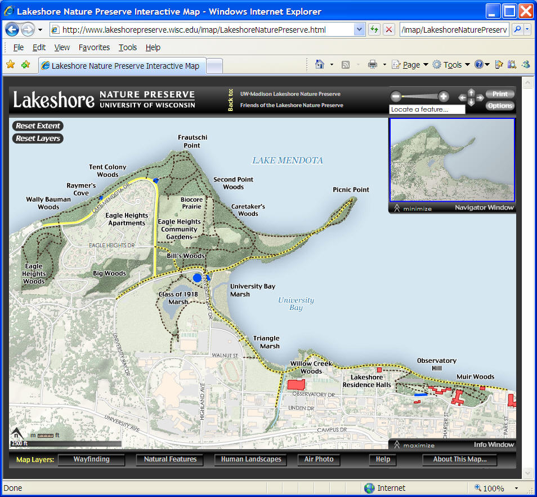Click the map zoom out minus button
This screenshot has width=537, height=497.
[x=396, y=96]
